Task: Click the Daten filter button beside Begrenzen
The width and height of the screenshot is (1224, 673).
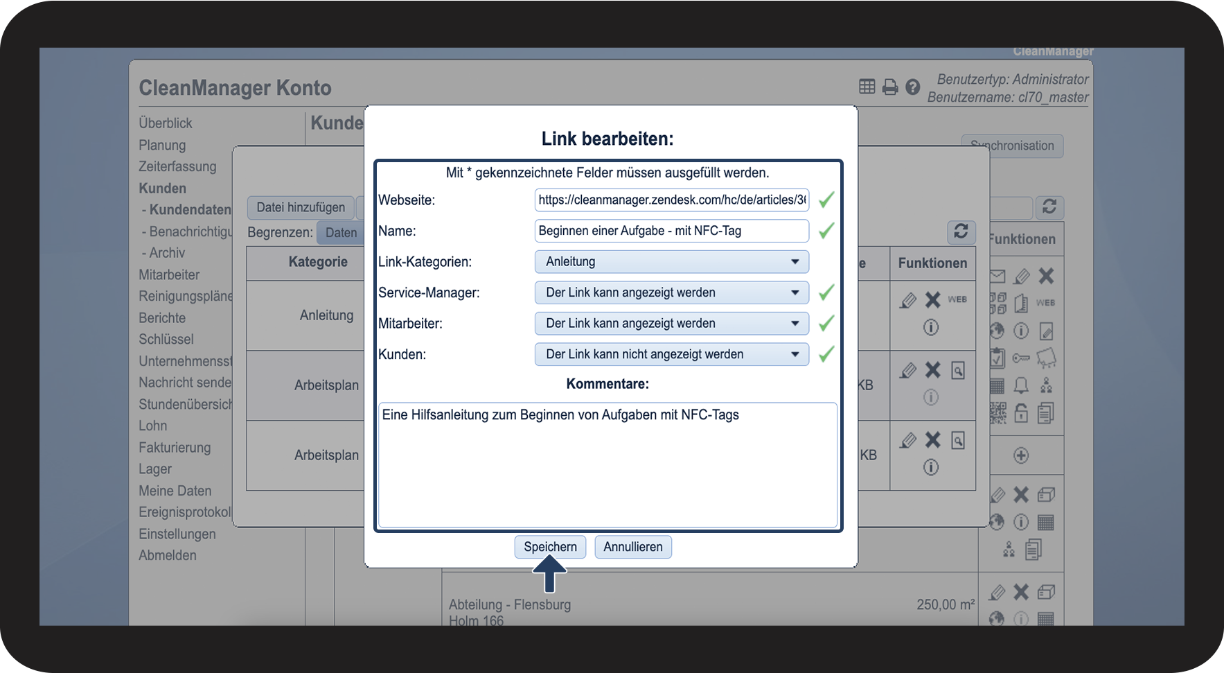Action: (341, 233)
